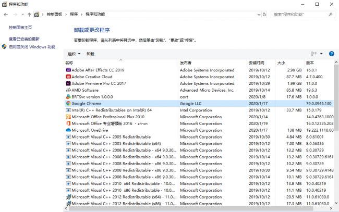Click Advanced Micro Devices, Inc. publisher cell

pos(207,90)
